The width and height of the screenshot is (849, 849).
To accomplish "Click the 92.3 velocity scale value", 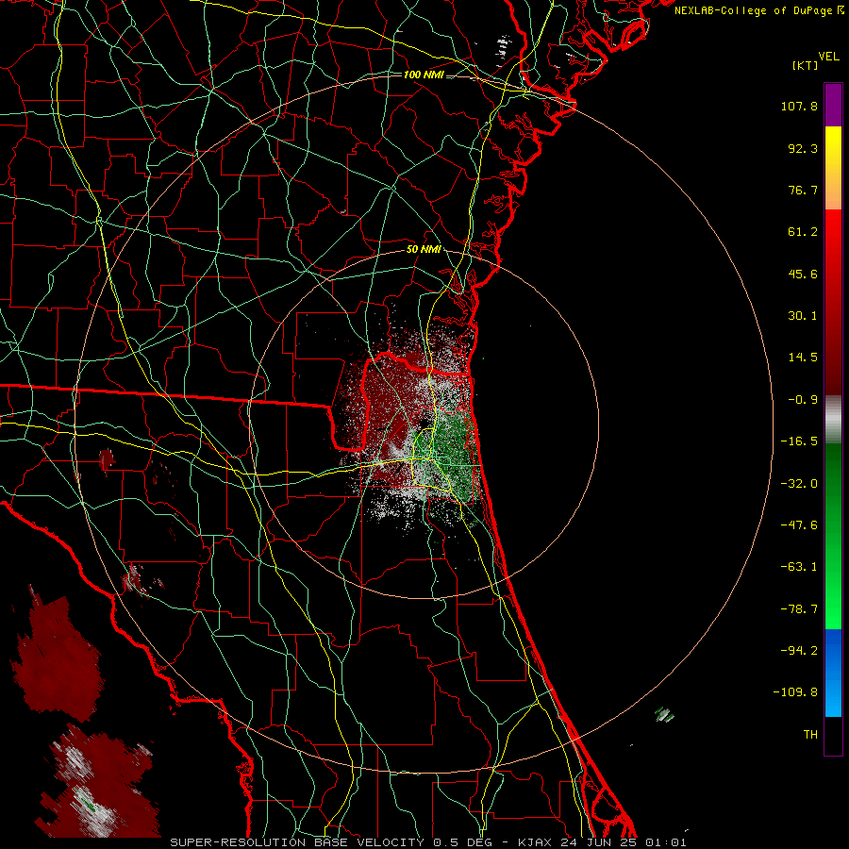I will pyautogui.click(x=803, y=148).
